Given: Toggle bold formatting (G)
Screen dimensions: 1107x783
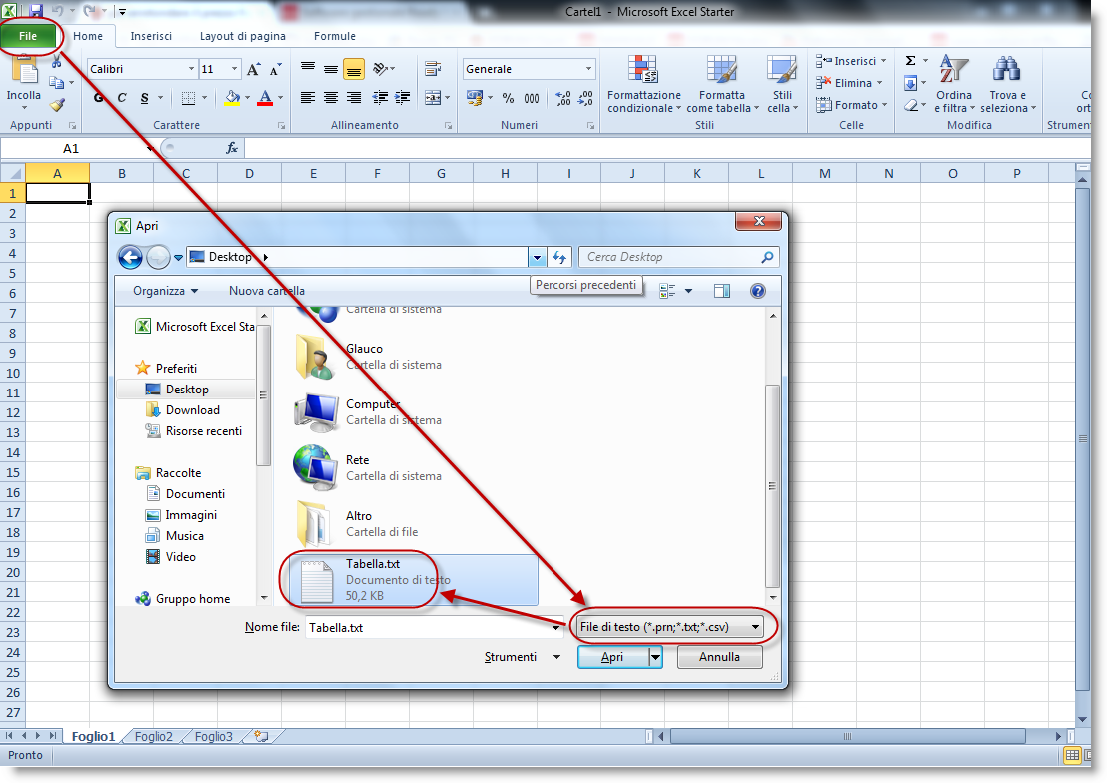Looking at the screenshot, I should click(98, 98).
